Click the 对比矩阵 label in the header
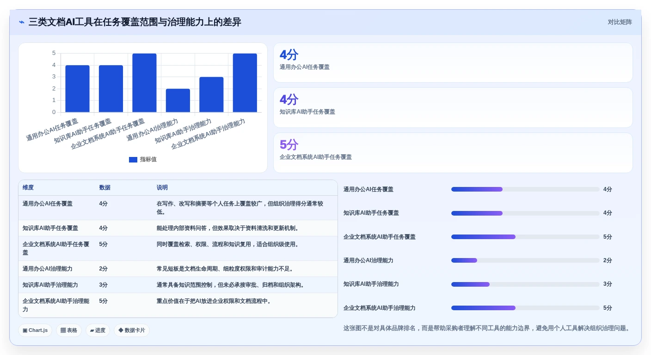The height and width of the screenshot is (355, 651). click(620, 22)
